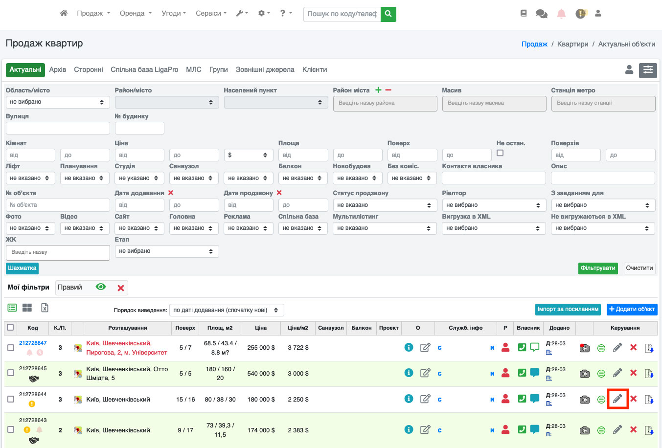
Task: Edit listing 212728644 with pencil icon
Action: (x=617, y=399)
